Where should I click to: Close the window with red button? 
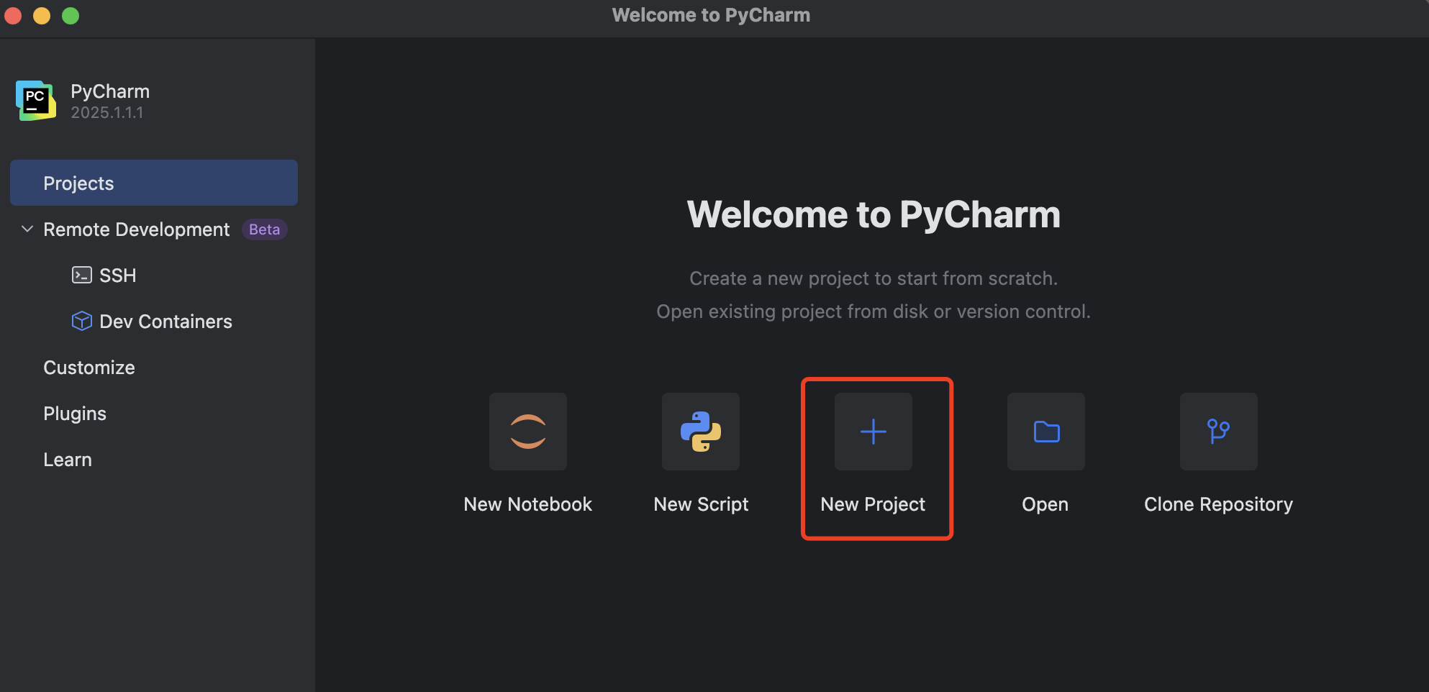tap(13, 16)
